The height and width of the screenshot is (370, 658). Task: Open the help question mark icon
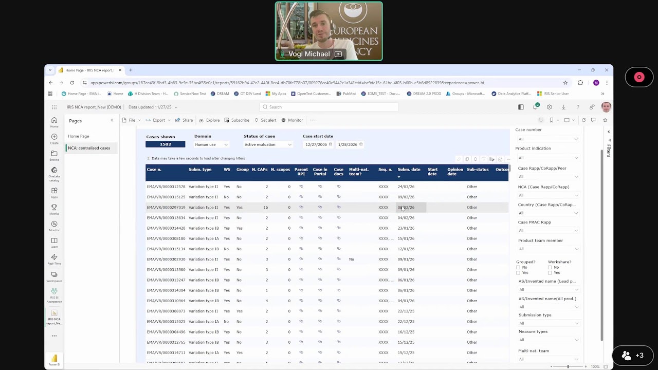(578, 107)
